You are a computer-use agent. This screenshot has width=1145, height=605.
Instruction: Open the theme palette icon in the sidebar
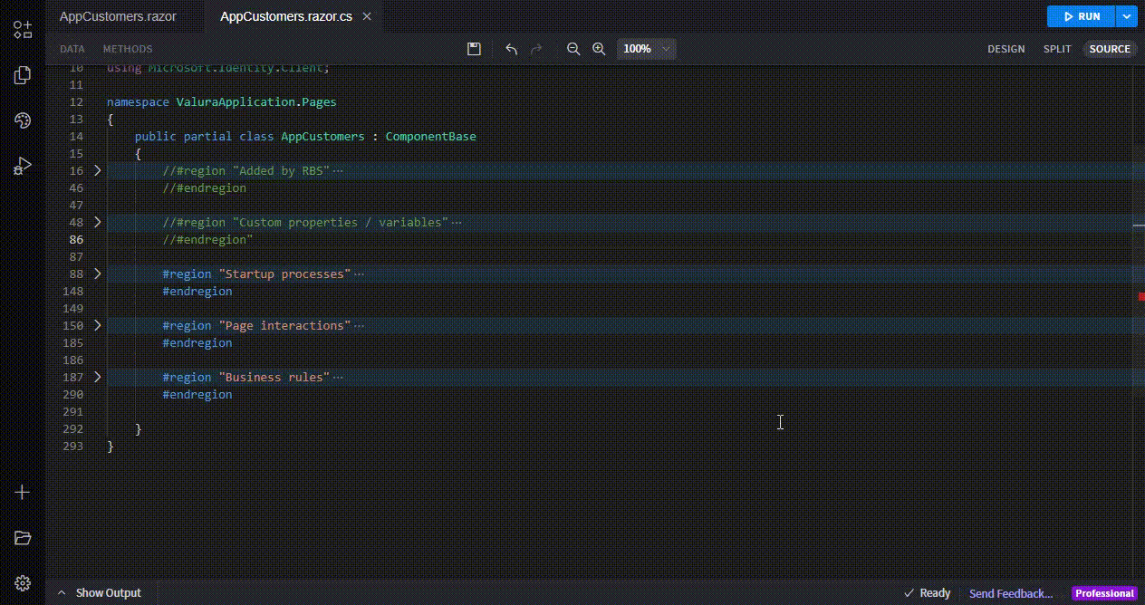[x=23, y=120]
